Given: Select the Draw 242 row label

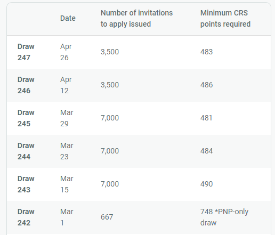Looking at the screenshot, I should 26,217.
